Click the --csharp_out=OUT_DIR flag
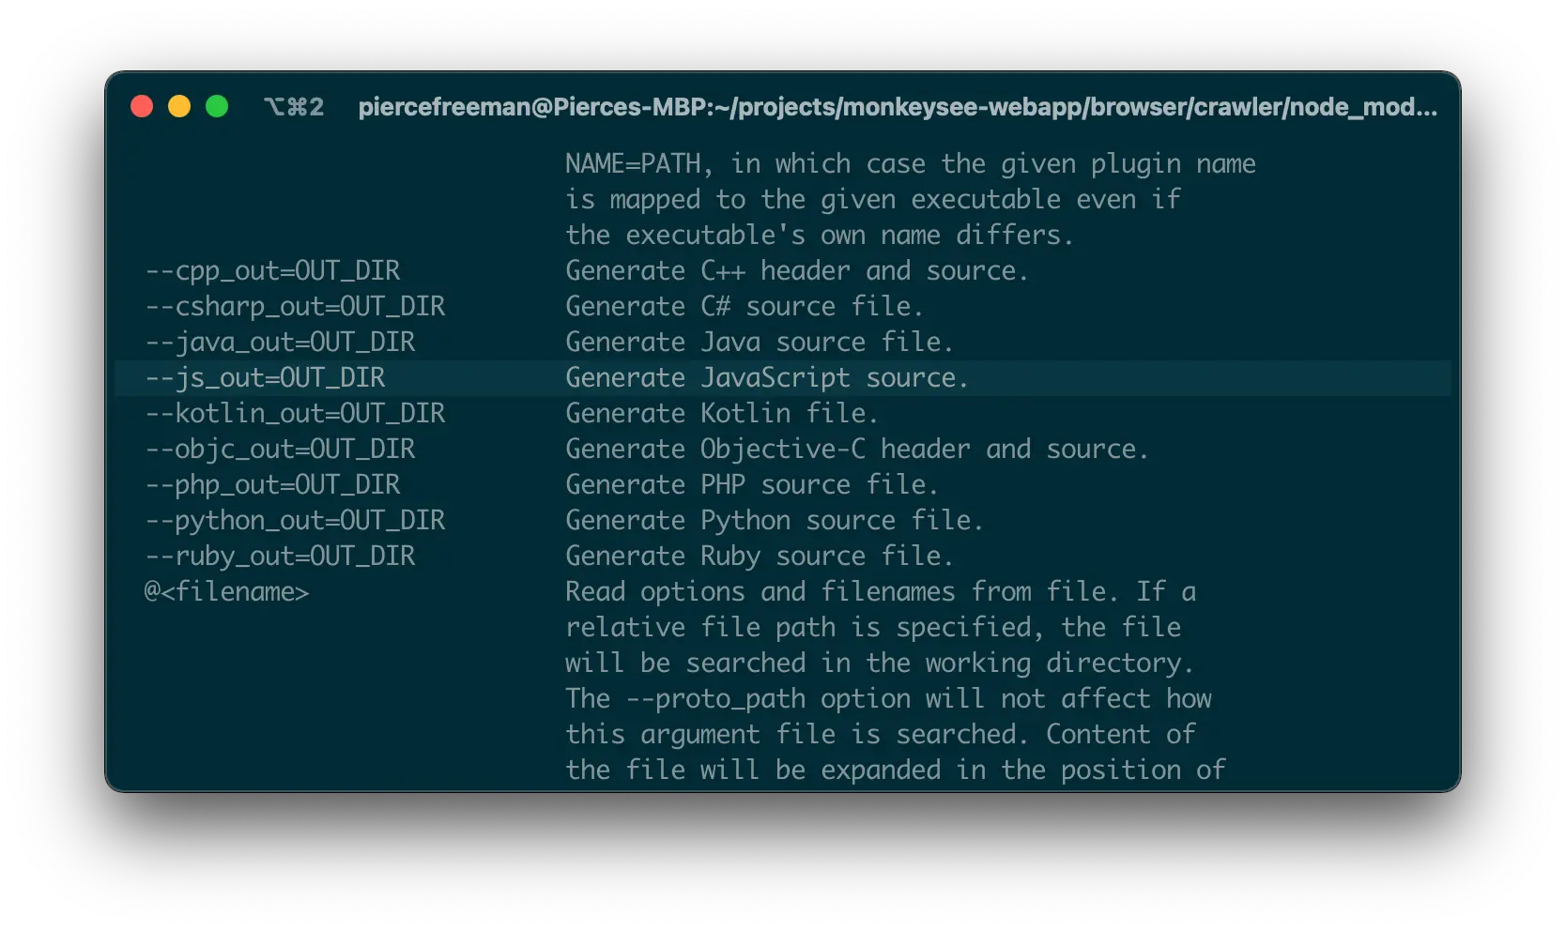Viewport: 1566px width, 931px height. pos(296,306)
